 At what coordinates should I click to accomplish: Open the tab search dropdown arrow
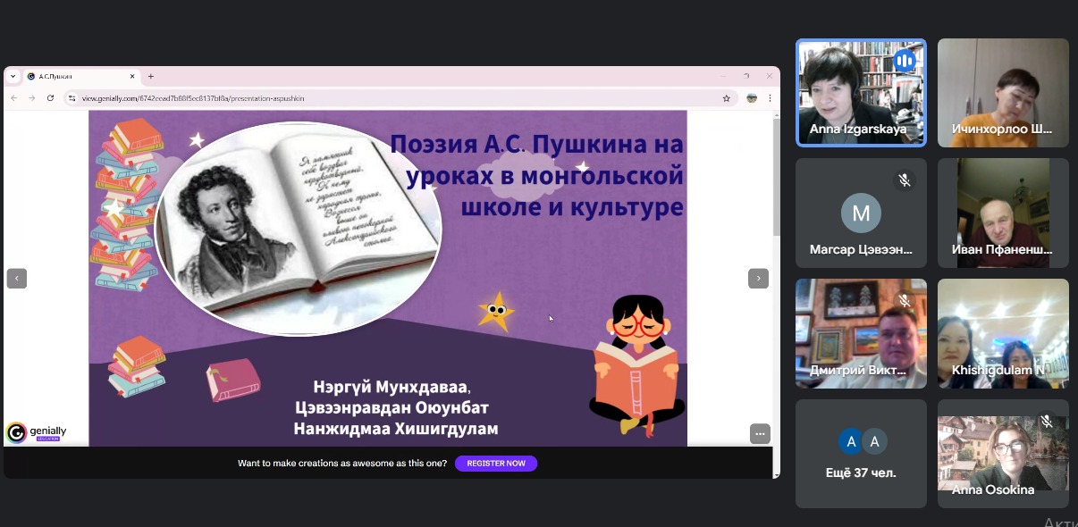(x=13, y=77)
